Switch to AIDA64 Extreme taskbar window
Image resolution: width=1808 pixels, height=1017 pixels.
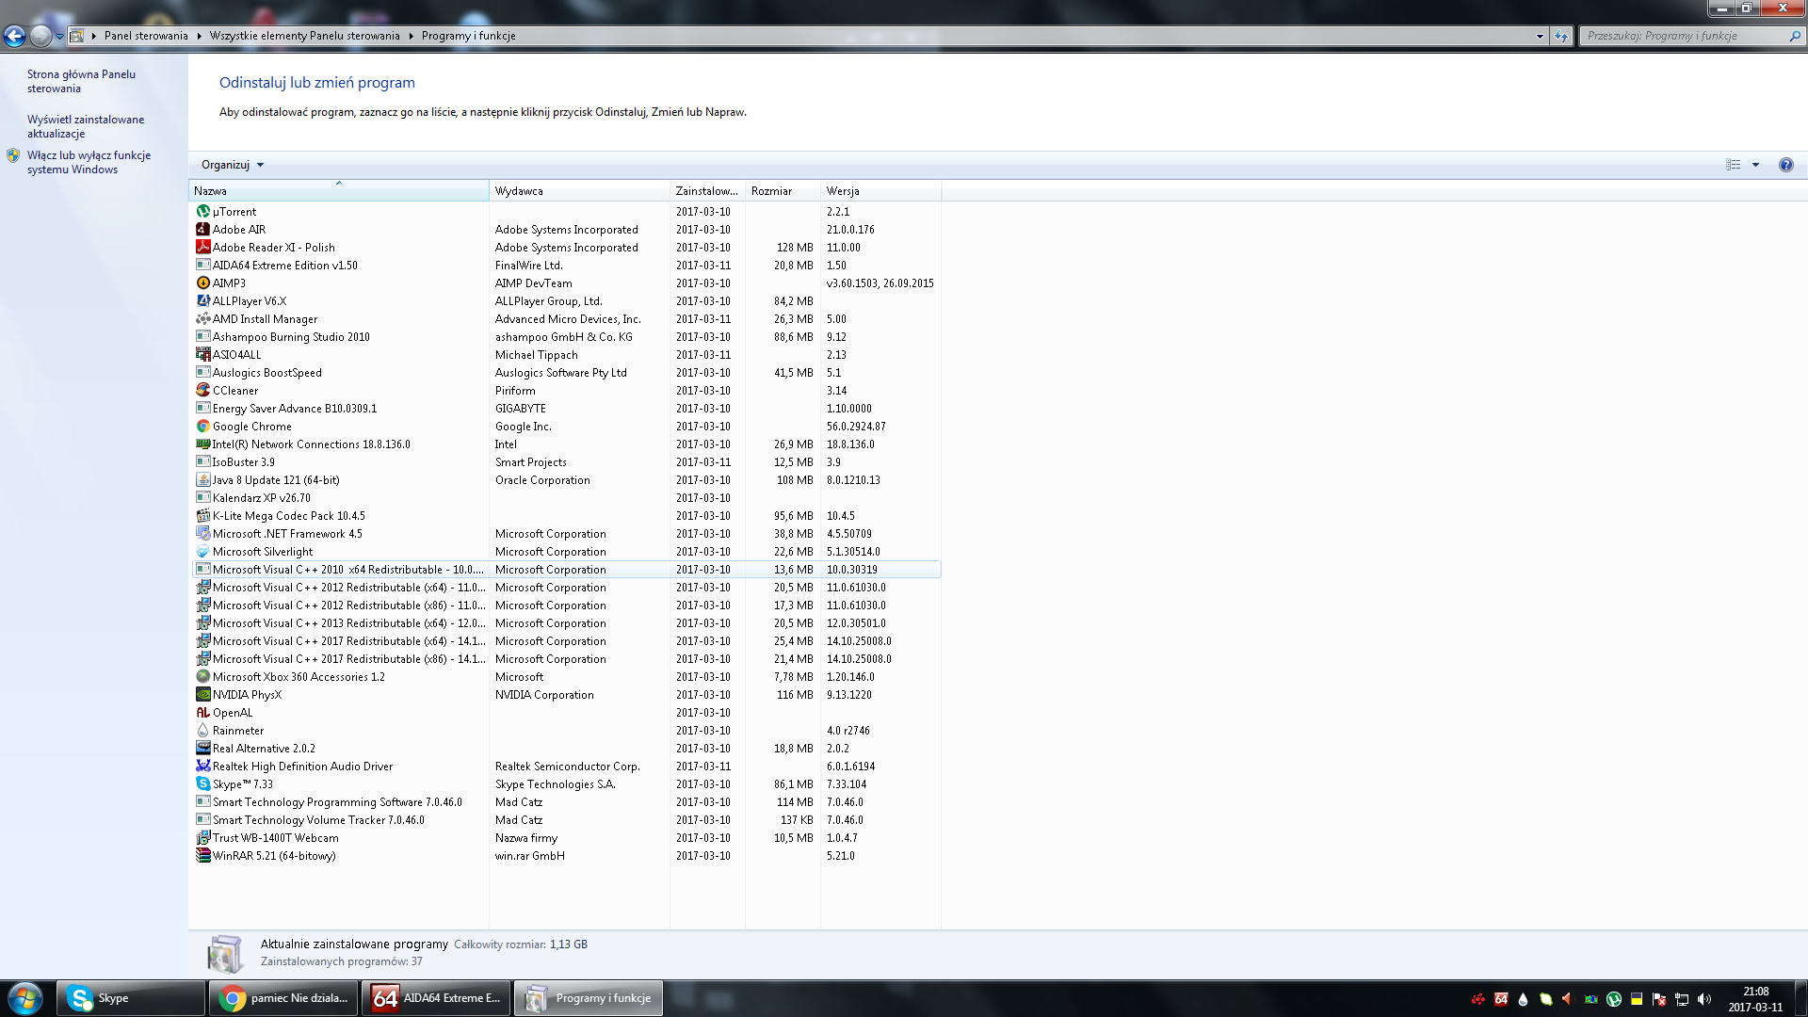[x=437, y=998]
